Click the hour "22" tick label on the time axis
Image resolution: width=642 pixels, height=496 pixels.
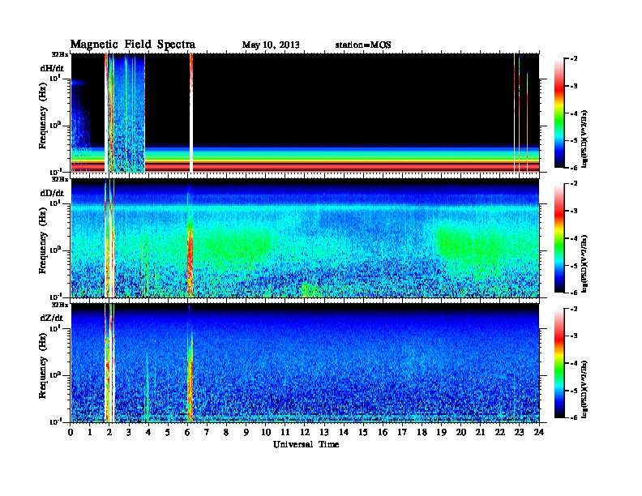(500, 432)
